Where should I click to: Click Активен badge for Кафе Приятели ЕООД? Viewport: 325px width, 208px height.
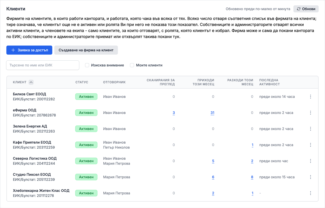86,145
